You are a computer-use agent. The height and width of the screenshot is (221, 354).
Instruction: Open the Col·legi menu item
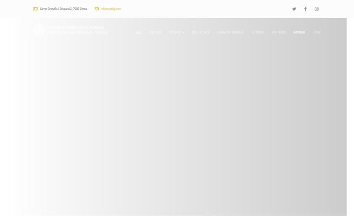(x=155, y=32)
